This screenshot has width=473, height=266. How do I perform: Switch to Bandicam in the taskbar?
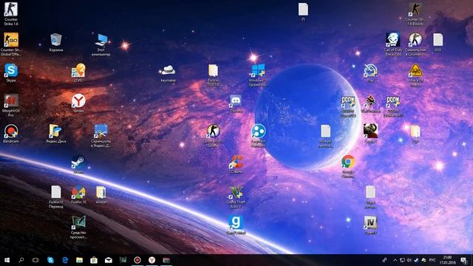pyautogui.click(x=137, y=260)
